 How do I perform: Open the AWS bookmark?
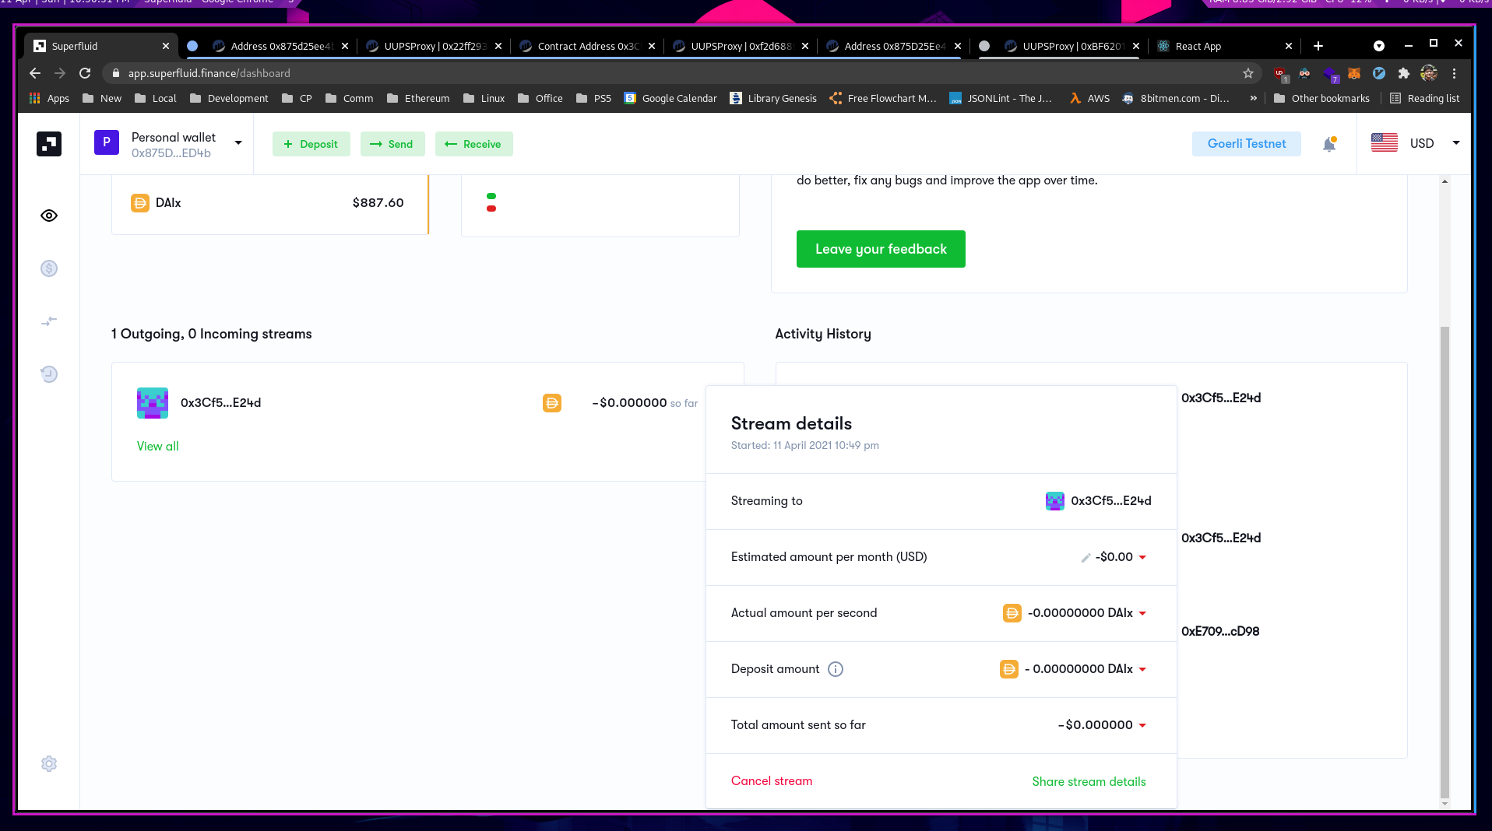coord(1089,98)
